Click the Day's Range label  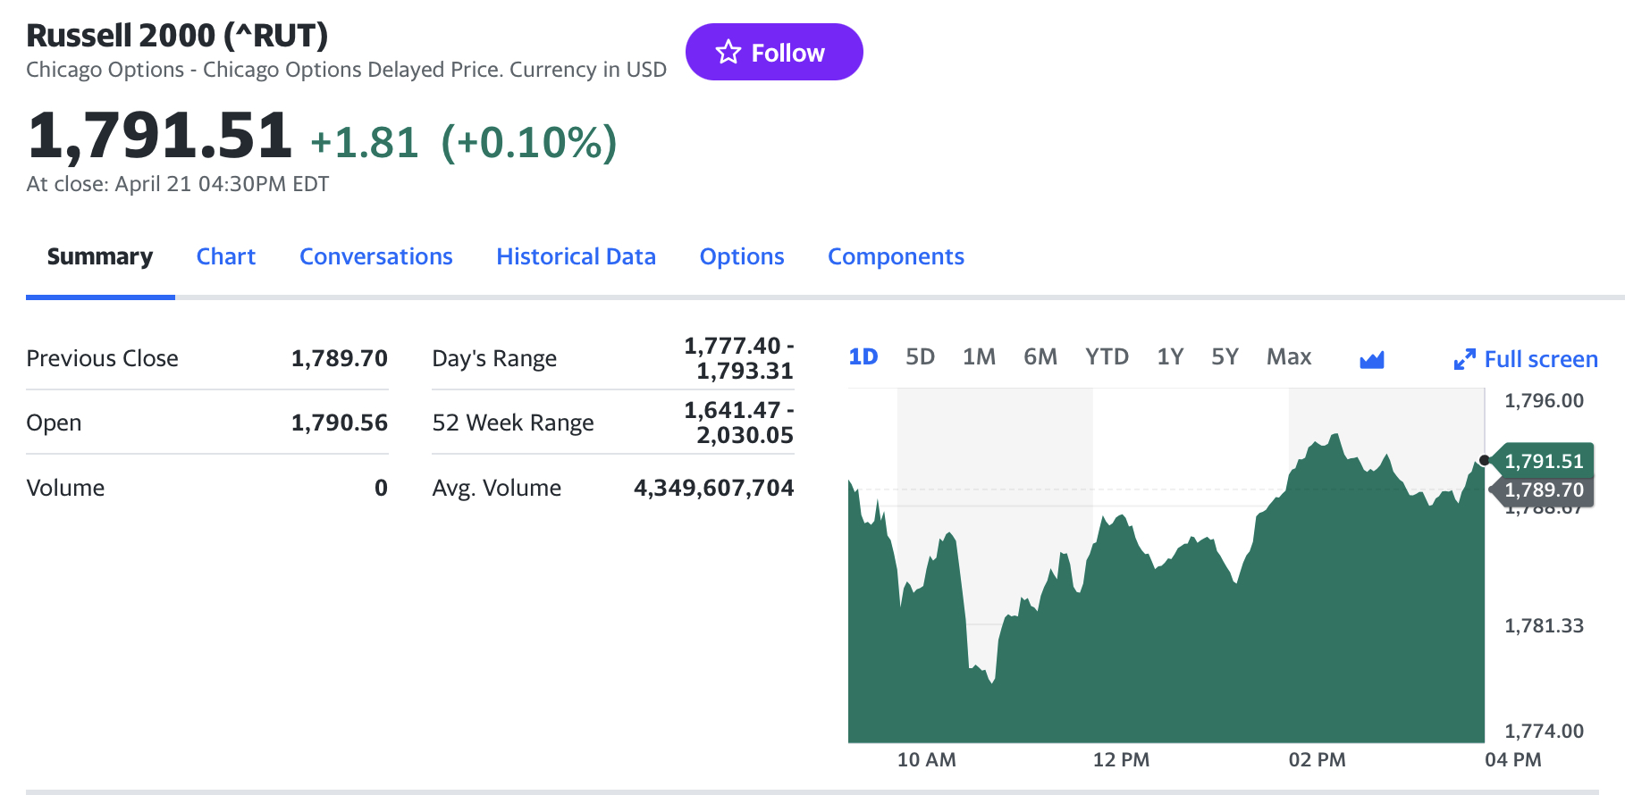(x=494, y=358)
